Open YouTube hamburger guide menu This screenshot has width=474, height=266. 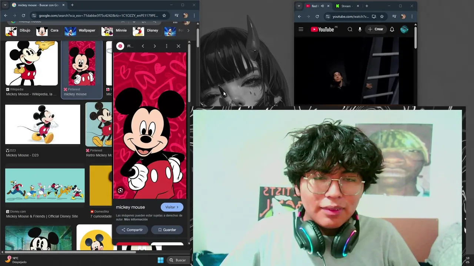(x=301, y=29)
